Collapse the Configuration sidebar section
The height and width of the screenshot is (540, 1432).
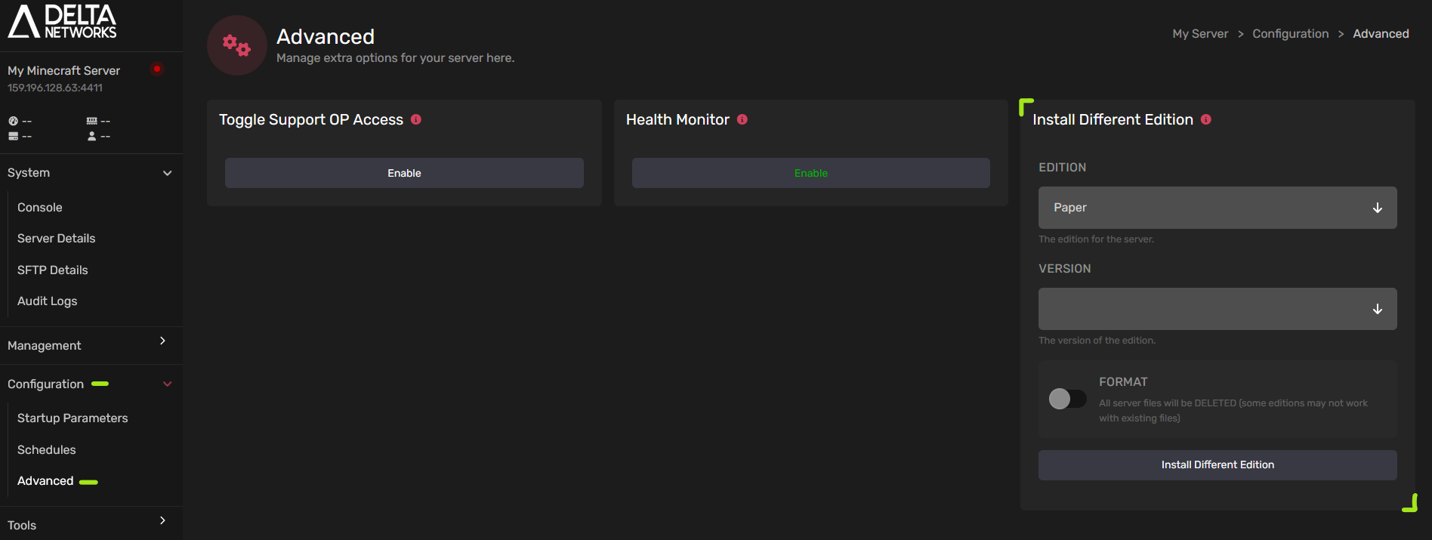91,384
